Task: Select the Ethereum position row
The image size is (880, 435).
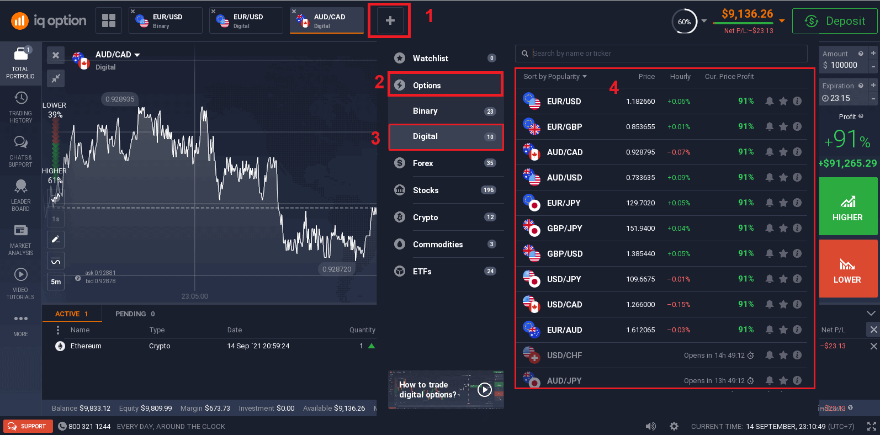Action: pyautogui.click(x=210, y=346)
